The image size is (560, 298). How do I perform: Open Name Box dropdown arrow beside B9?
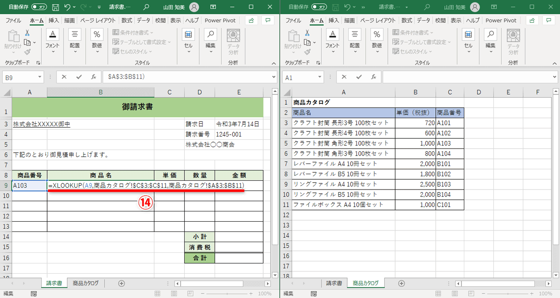click(x=41, y=77)
